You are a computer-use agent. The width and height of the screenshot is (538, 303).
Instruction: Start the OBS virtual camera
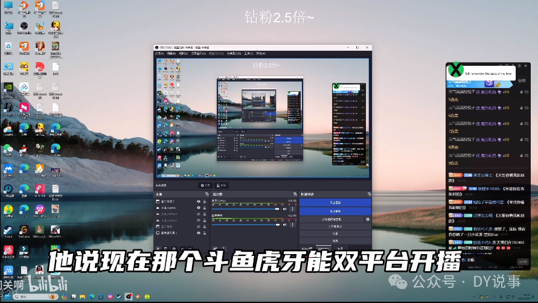coord(331,219)
